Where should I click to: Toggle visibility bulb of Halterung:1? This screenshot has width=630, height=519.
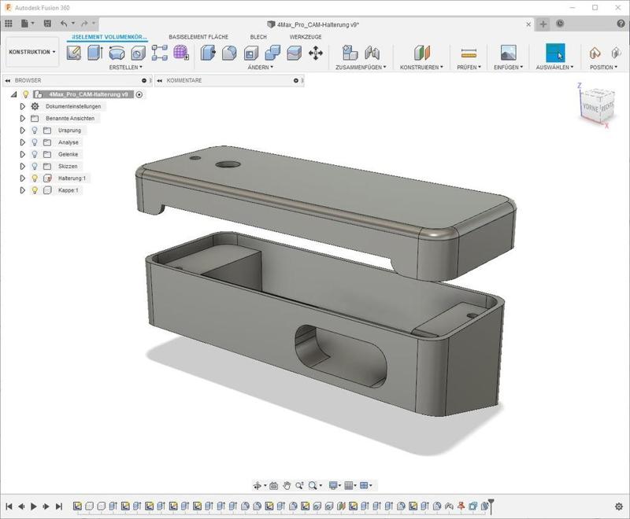tap(35, 179)
